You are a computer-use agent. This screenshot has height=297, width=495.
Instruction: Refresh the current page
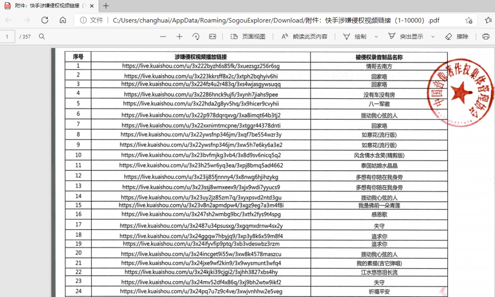(x=45, y=20)
